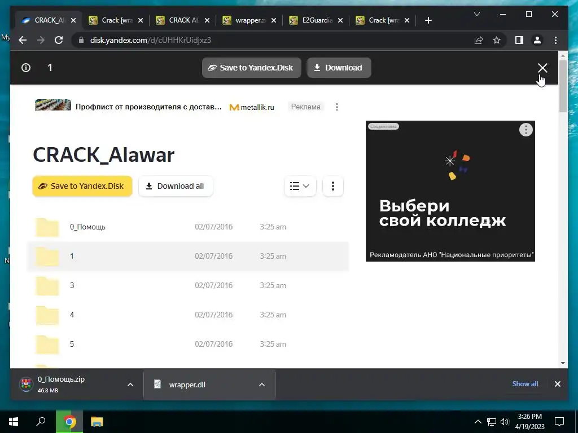The image size is (578, 433).
Task: Open a new browser tab
Action: tap(428, 20)
